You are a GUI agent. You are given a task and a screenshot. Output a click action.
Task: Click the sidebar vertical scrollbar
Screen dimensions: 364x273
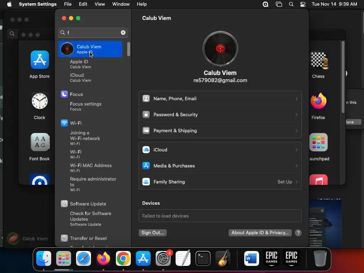[129, 49]
